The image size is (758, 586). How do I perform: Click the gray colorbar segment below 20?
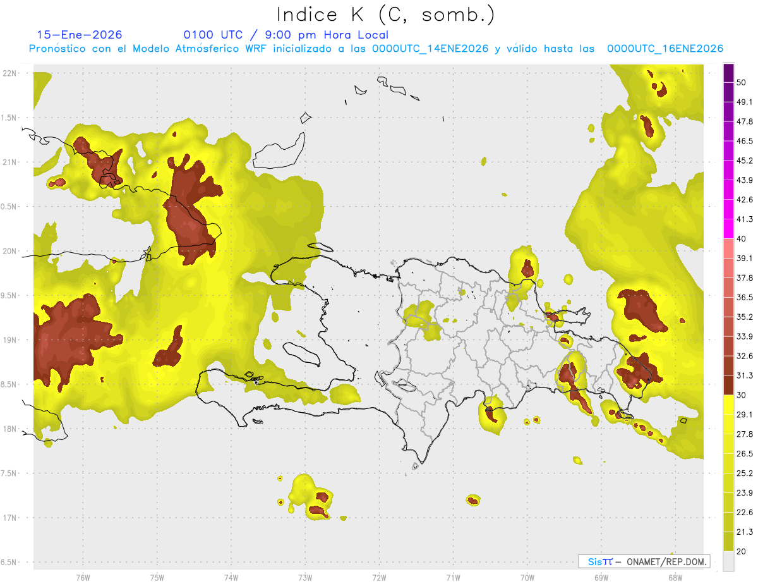[729, 561]
